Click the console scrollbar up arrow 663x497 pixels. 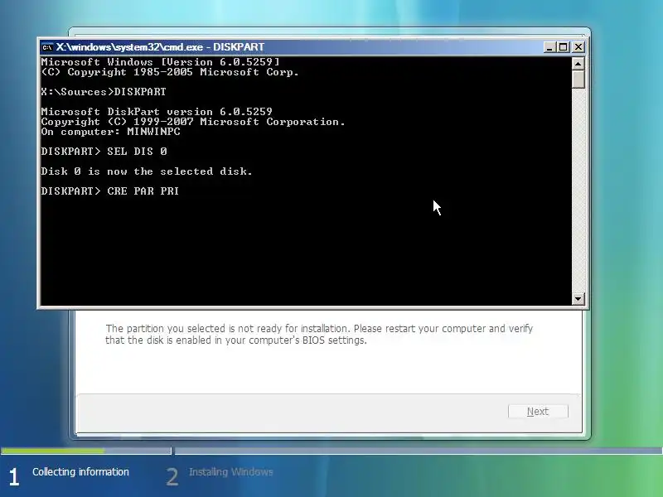(x=578, y=64)
